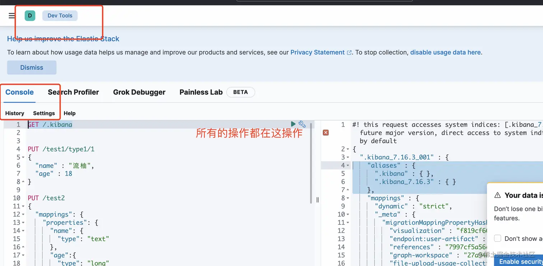Click the '".kibana_7.16.3" : { }' output line
The width and height of the screenshot is (543, 266).
pos(416,182)
